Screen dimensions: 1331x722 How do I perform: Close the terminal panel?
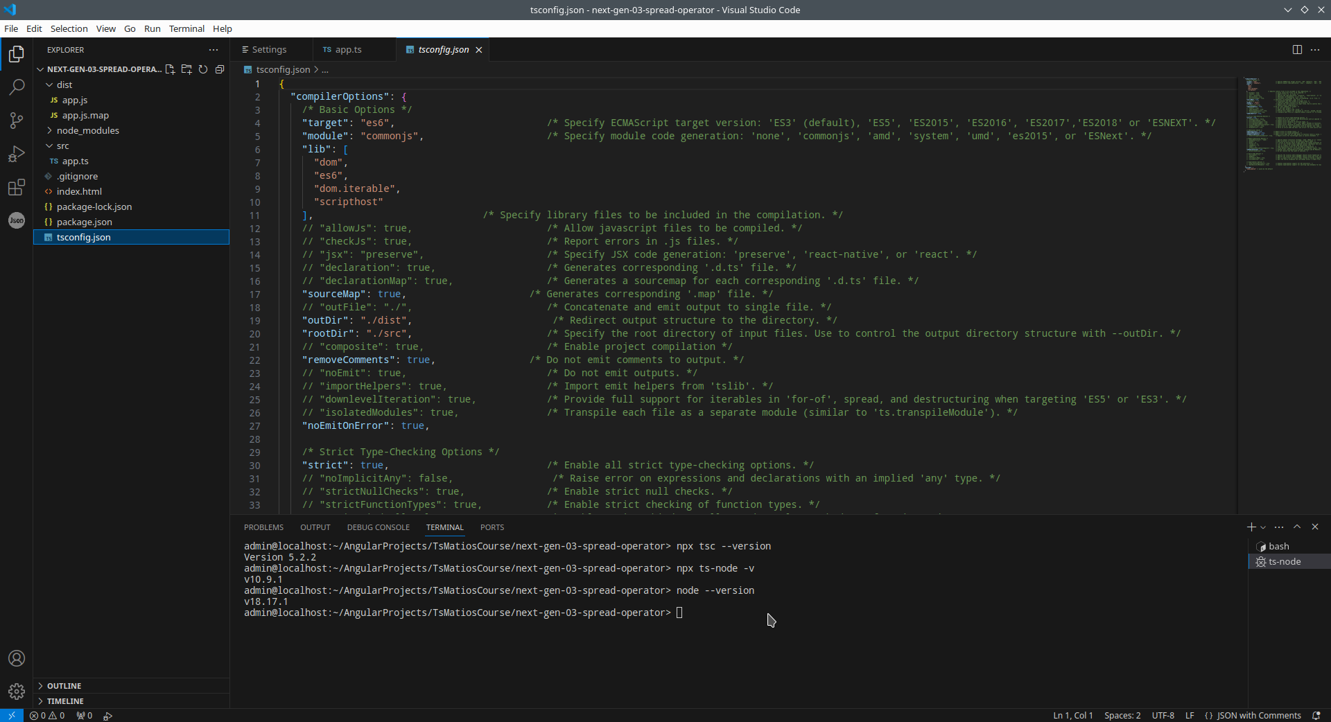tap(1315, 527)
